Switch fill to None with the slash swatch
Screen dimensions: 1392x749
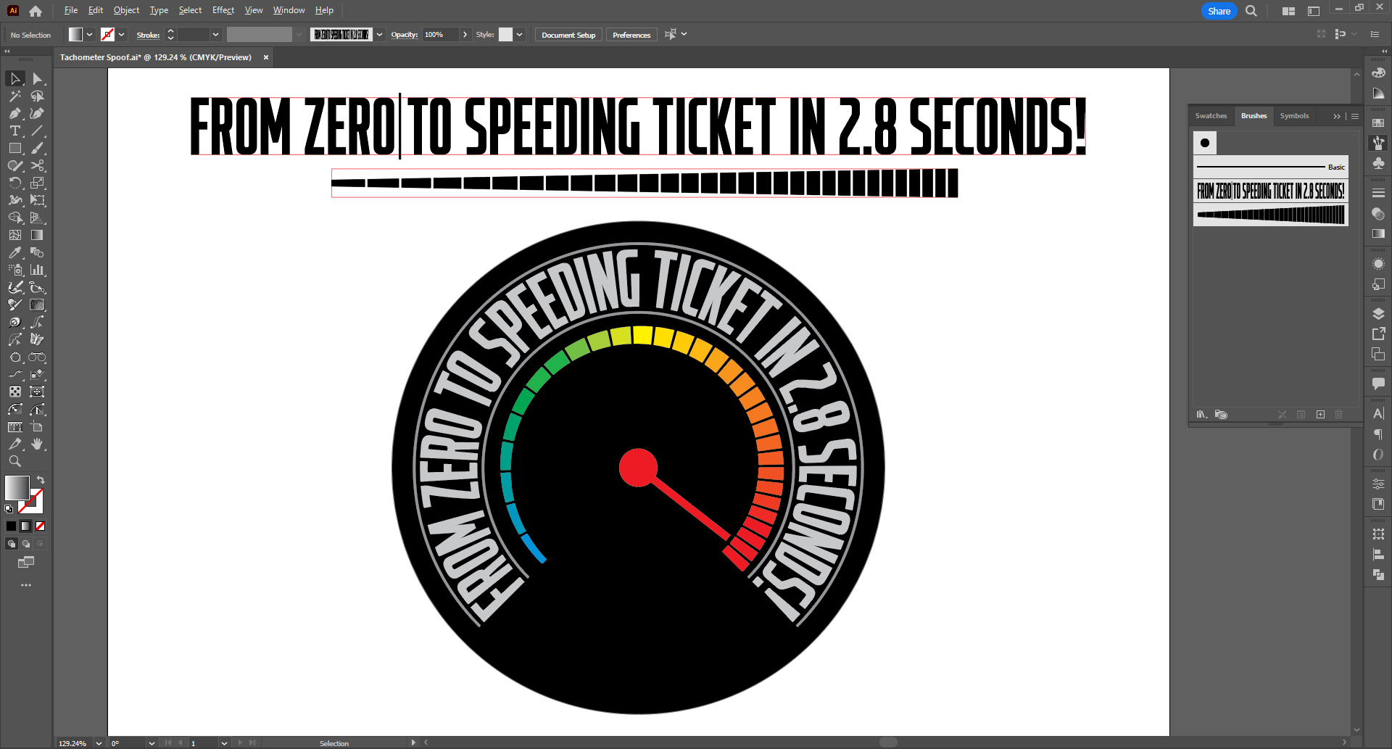point(40,526)
